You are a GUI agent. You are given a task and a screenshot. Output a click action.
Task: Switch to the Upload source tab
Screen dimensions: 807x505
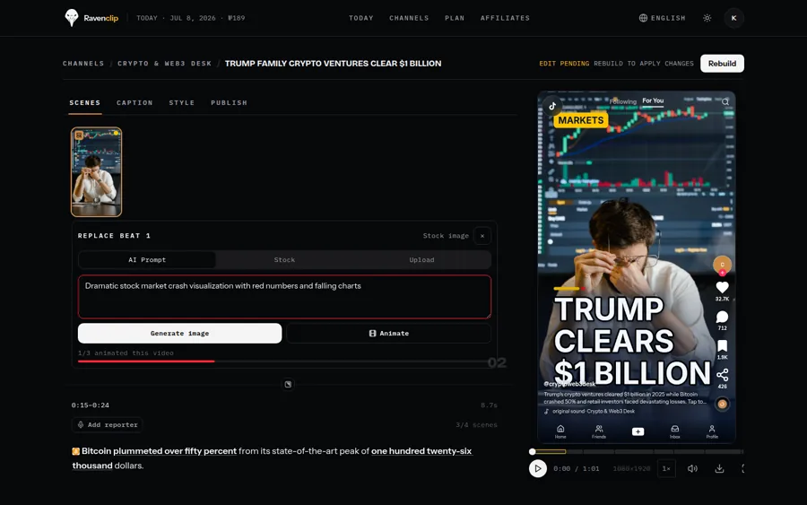point(421,260)
